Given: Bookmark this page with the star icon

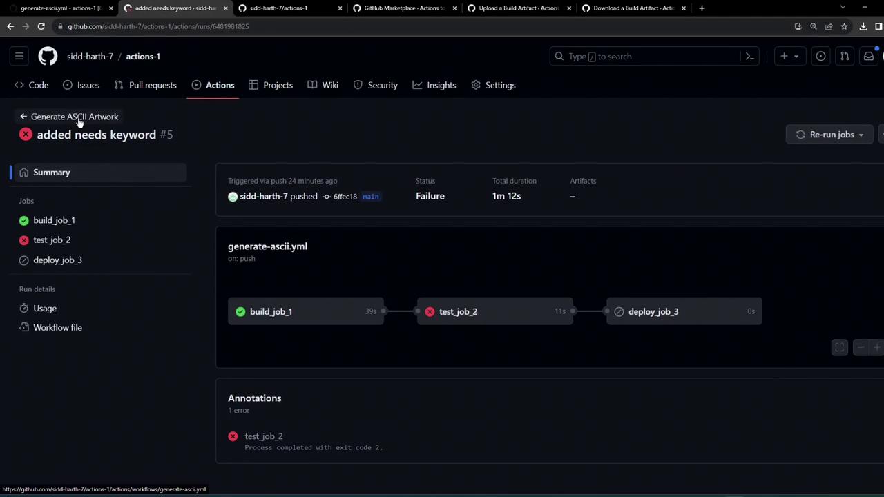Looking at the screenshot, I should [x=844, y=26].
